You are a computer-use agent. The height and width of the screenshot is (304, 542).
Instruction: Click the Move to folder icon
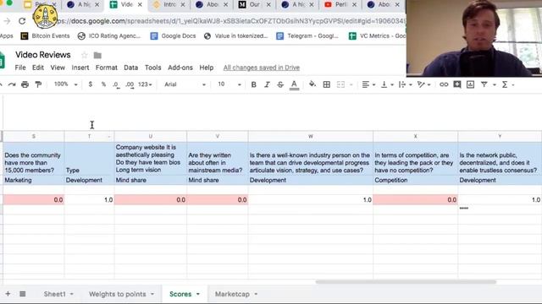click(97, 55)
